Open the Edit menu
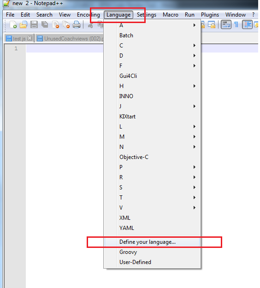 pos(25,15)
